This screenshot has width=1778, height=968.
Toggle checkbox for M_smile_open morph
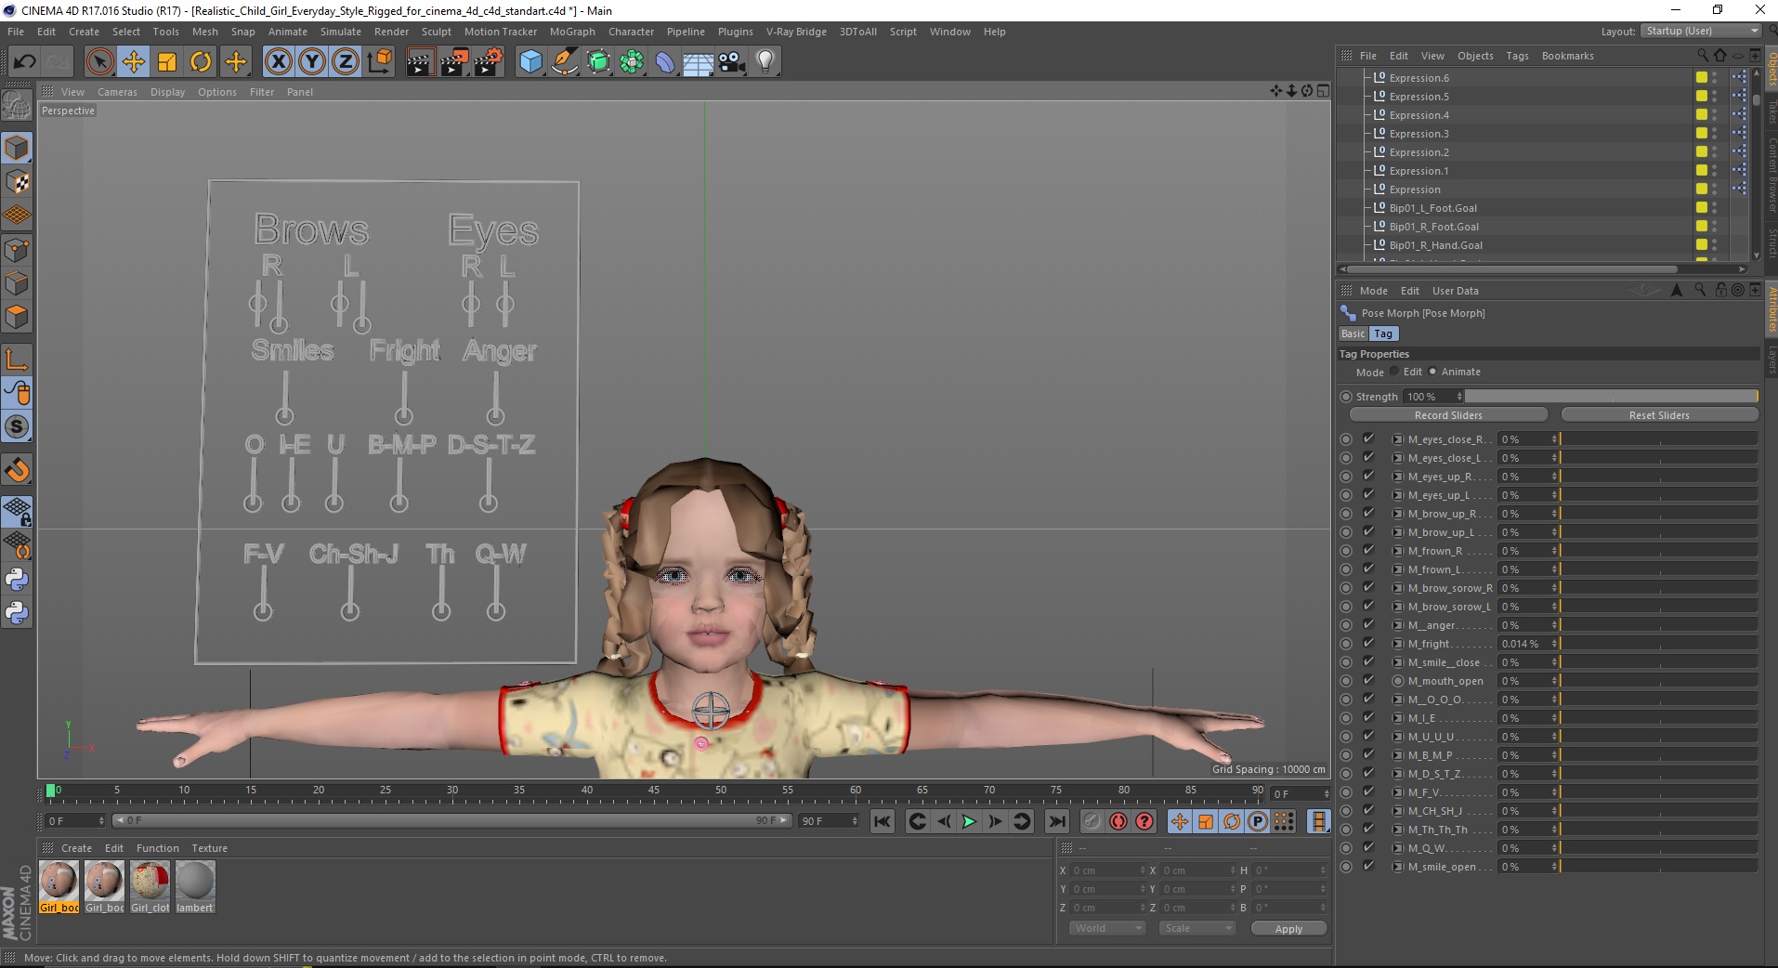click(x=1368, y=866)
